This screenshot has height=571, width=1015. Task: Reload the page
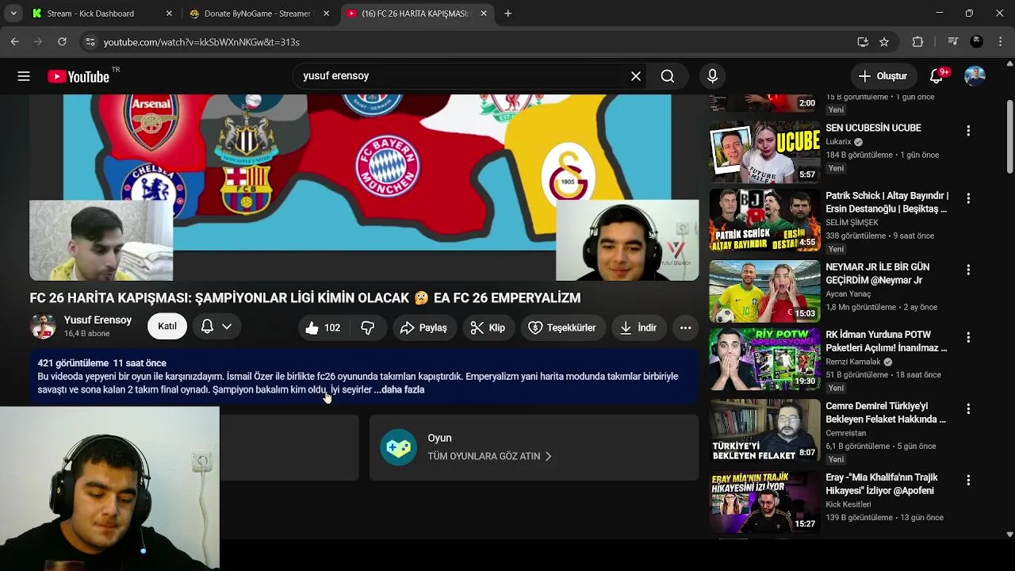(x=62, y=41)
